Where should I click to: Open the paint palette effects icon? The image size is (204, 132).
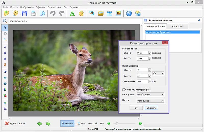81,13
